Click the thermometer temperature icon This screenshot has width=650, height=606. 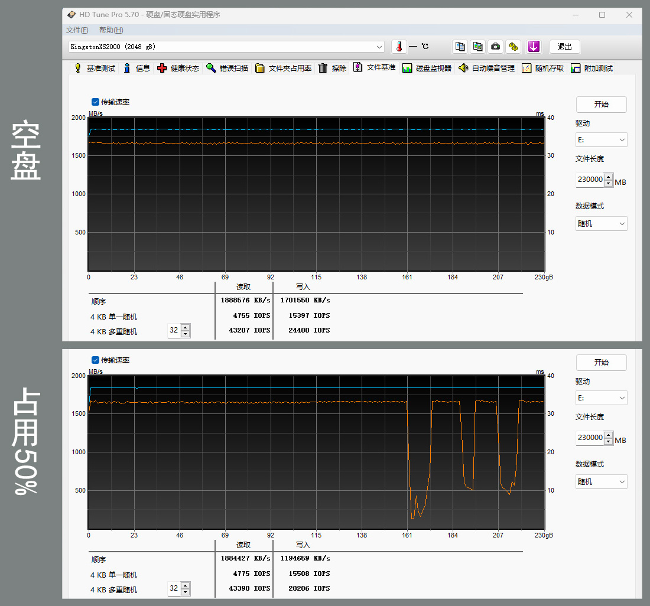pos(399,47)
